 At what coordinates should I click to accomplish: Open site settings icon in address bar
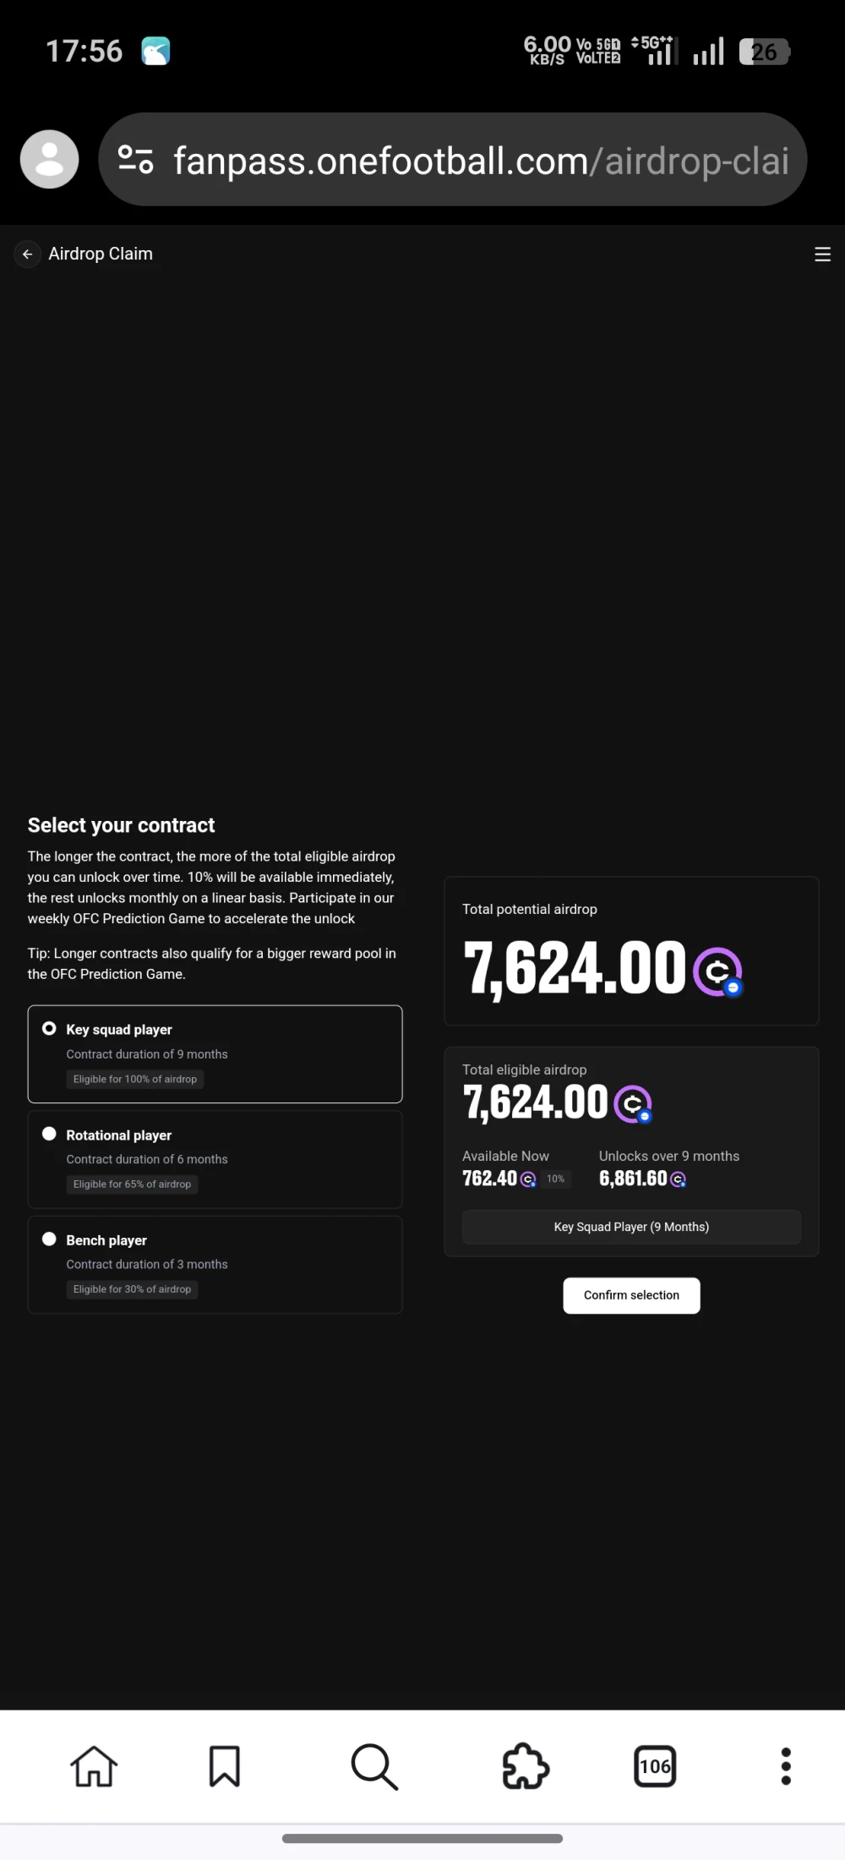pos(135,159)
